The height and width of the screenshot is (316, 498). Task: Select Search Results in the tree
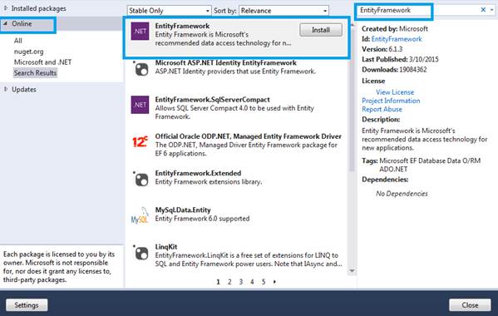[x=35, y=72]
